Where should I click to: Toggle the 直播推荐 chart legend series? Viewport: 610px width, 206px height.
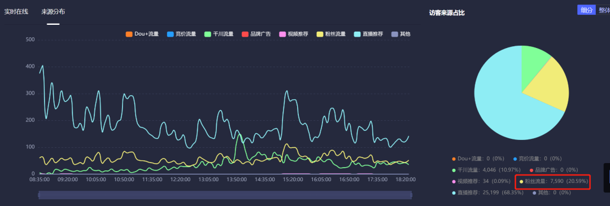point(368,34)
